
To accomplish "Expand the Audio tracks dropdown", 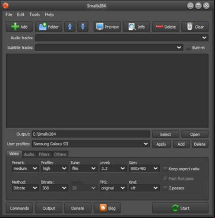I will click(x=122, y=38).
